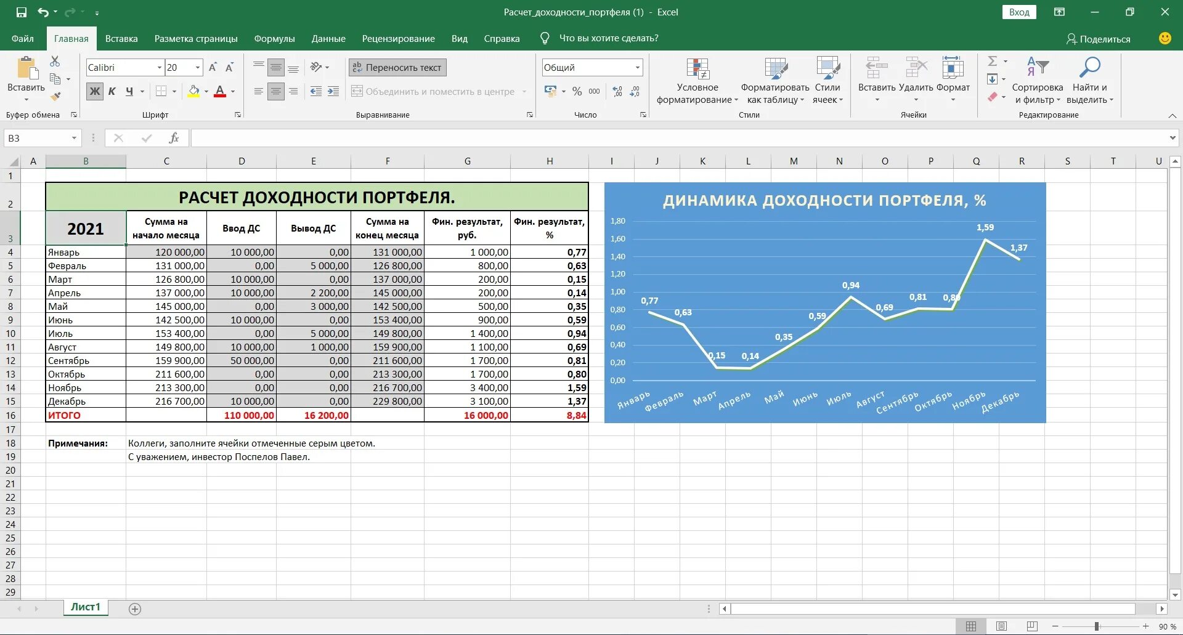This screenshot has height=635, width=1183.
Task: Open Format as Table
Action: 775,81
